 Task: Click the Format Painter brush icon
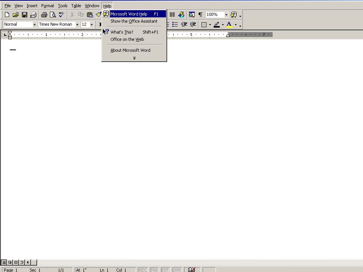[98, 15]
